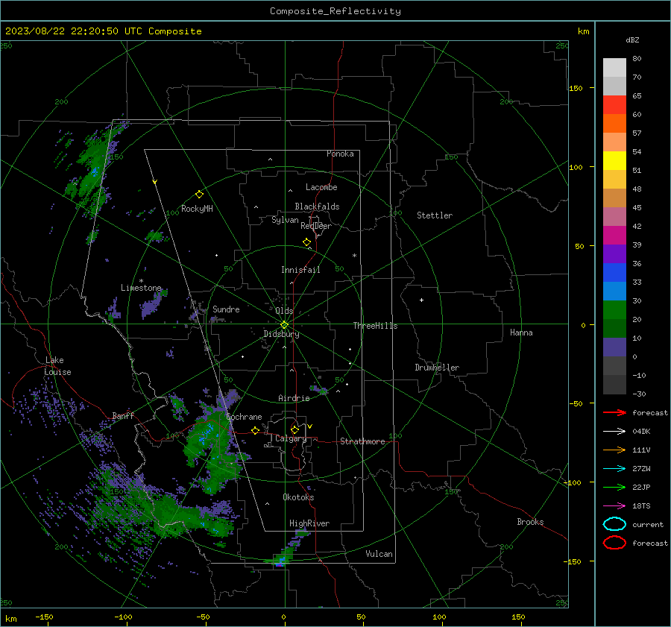Click the yellow diamond marker above the Calgary label
The image size is (671, 627).
pos(294,429)
